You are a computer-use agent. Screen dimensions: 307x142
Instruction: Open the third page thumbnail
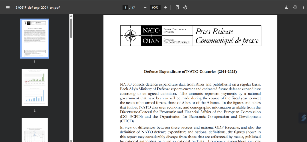coord(35,130)
